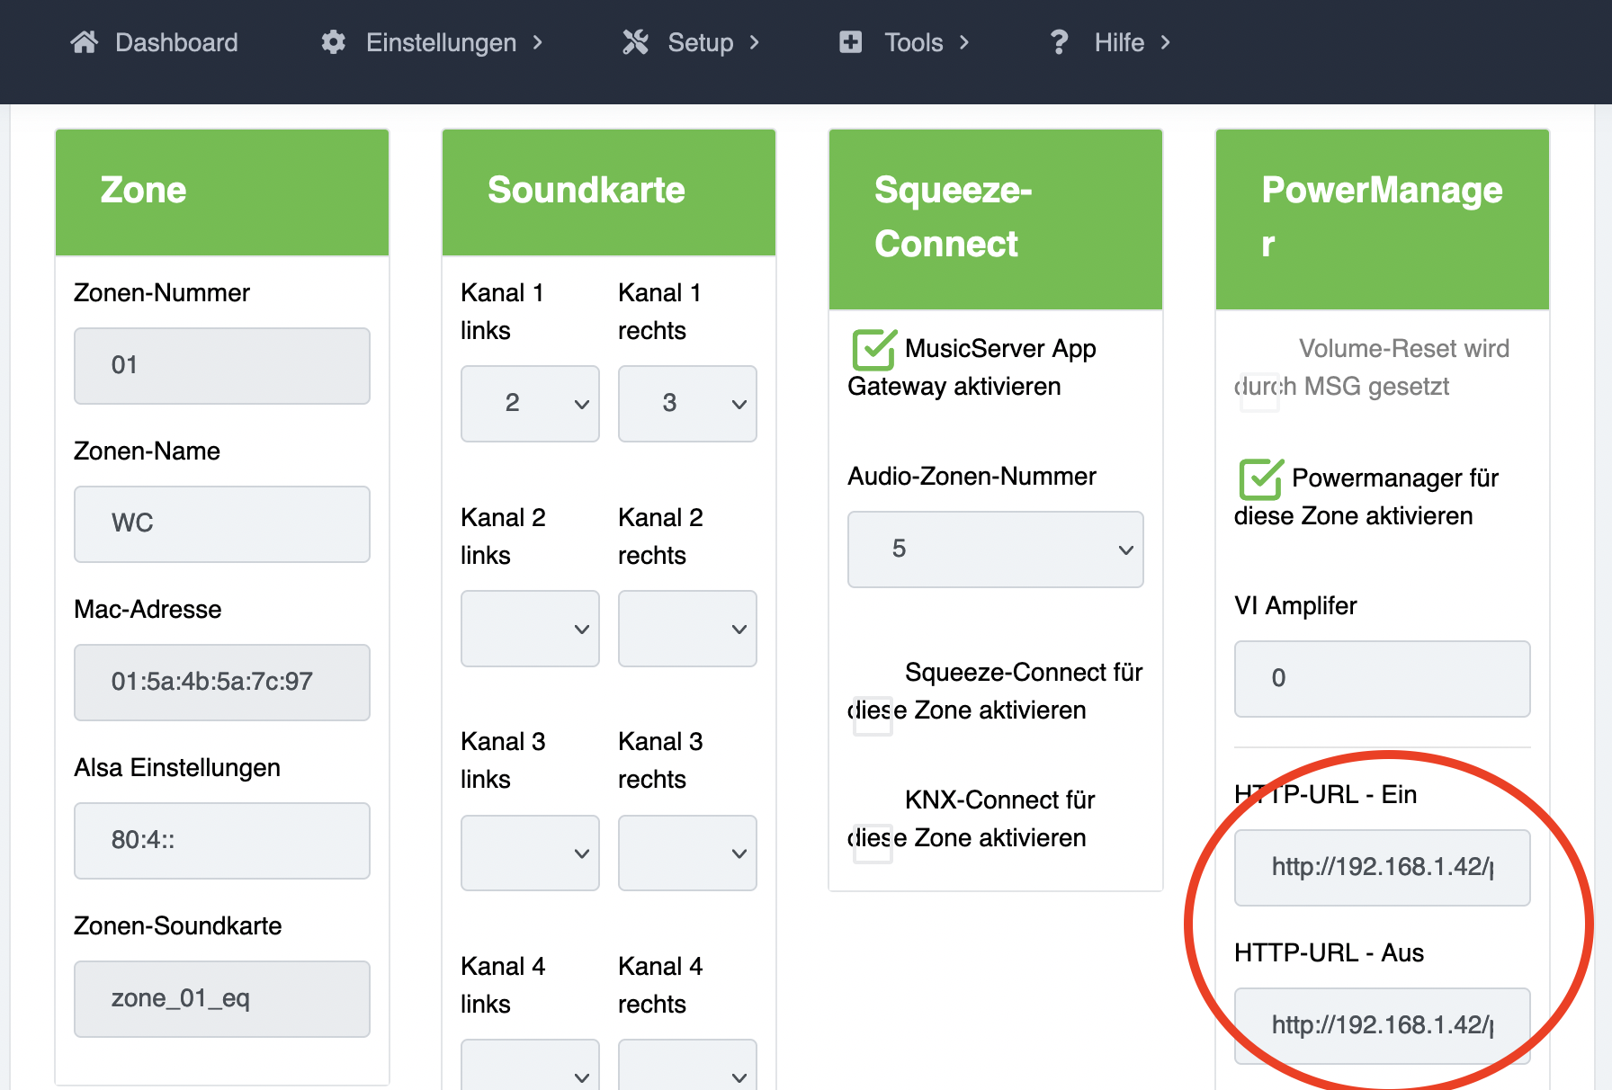Click the chevron next to Einstellungen

538,42
